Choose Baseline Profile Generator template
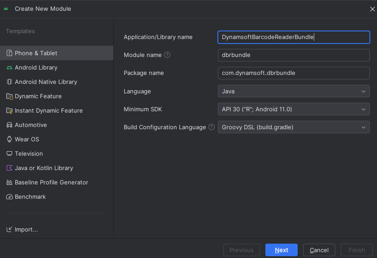The height and width of the screenshot is (258, 377). 57,183
